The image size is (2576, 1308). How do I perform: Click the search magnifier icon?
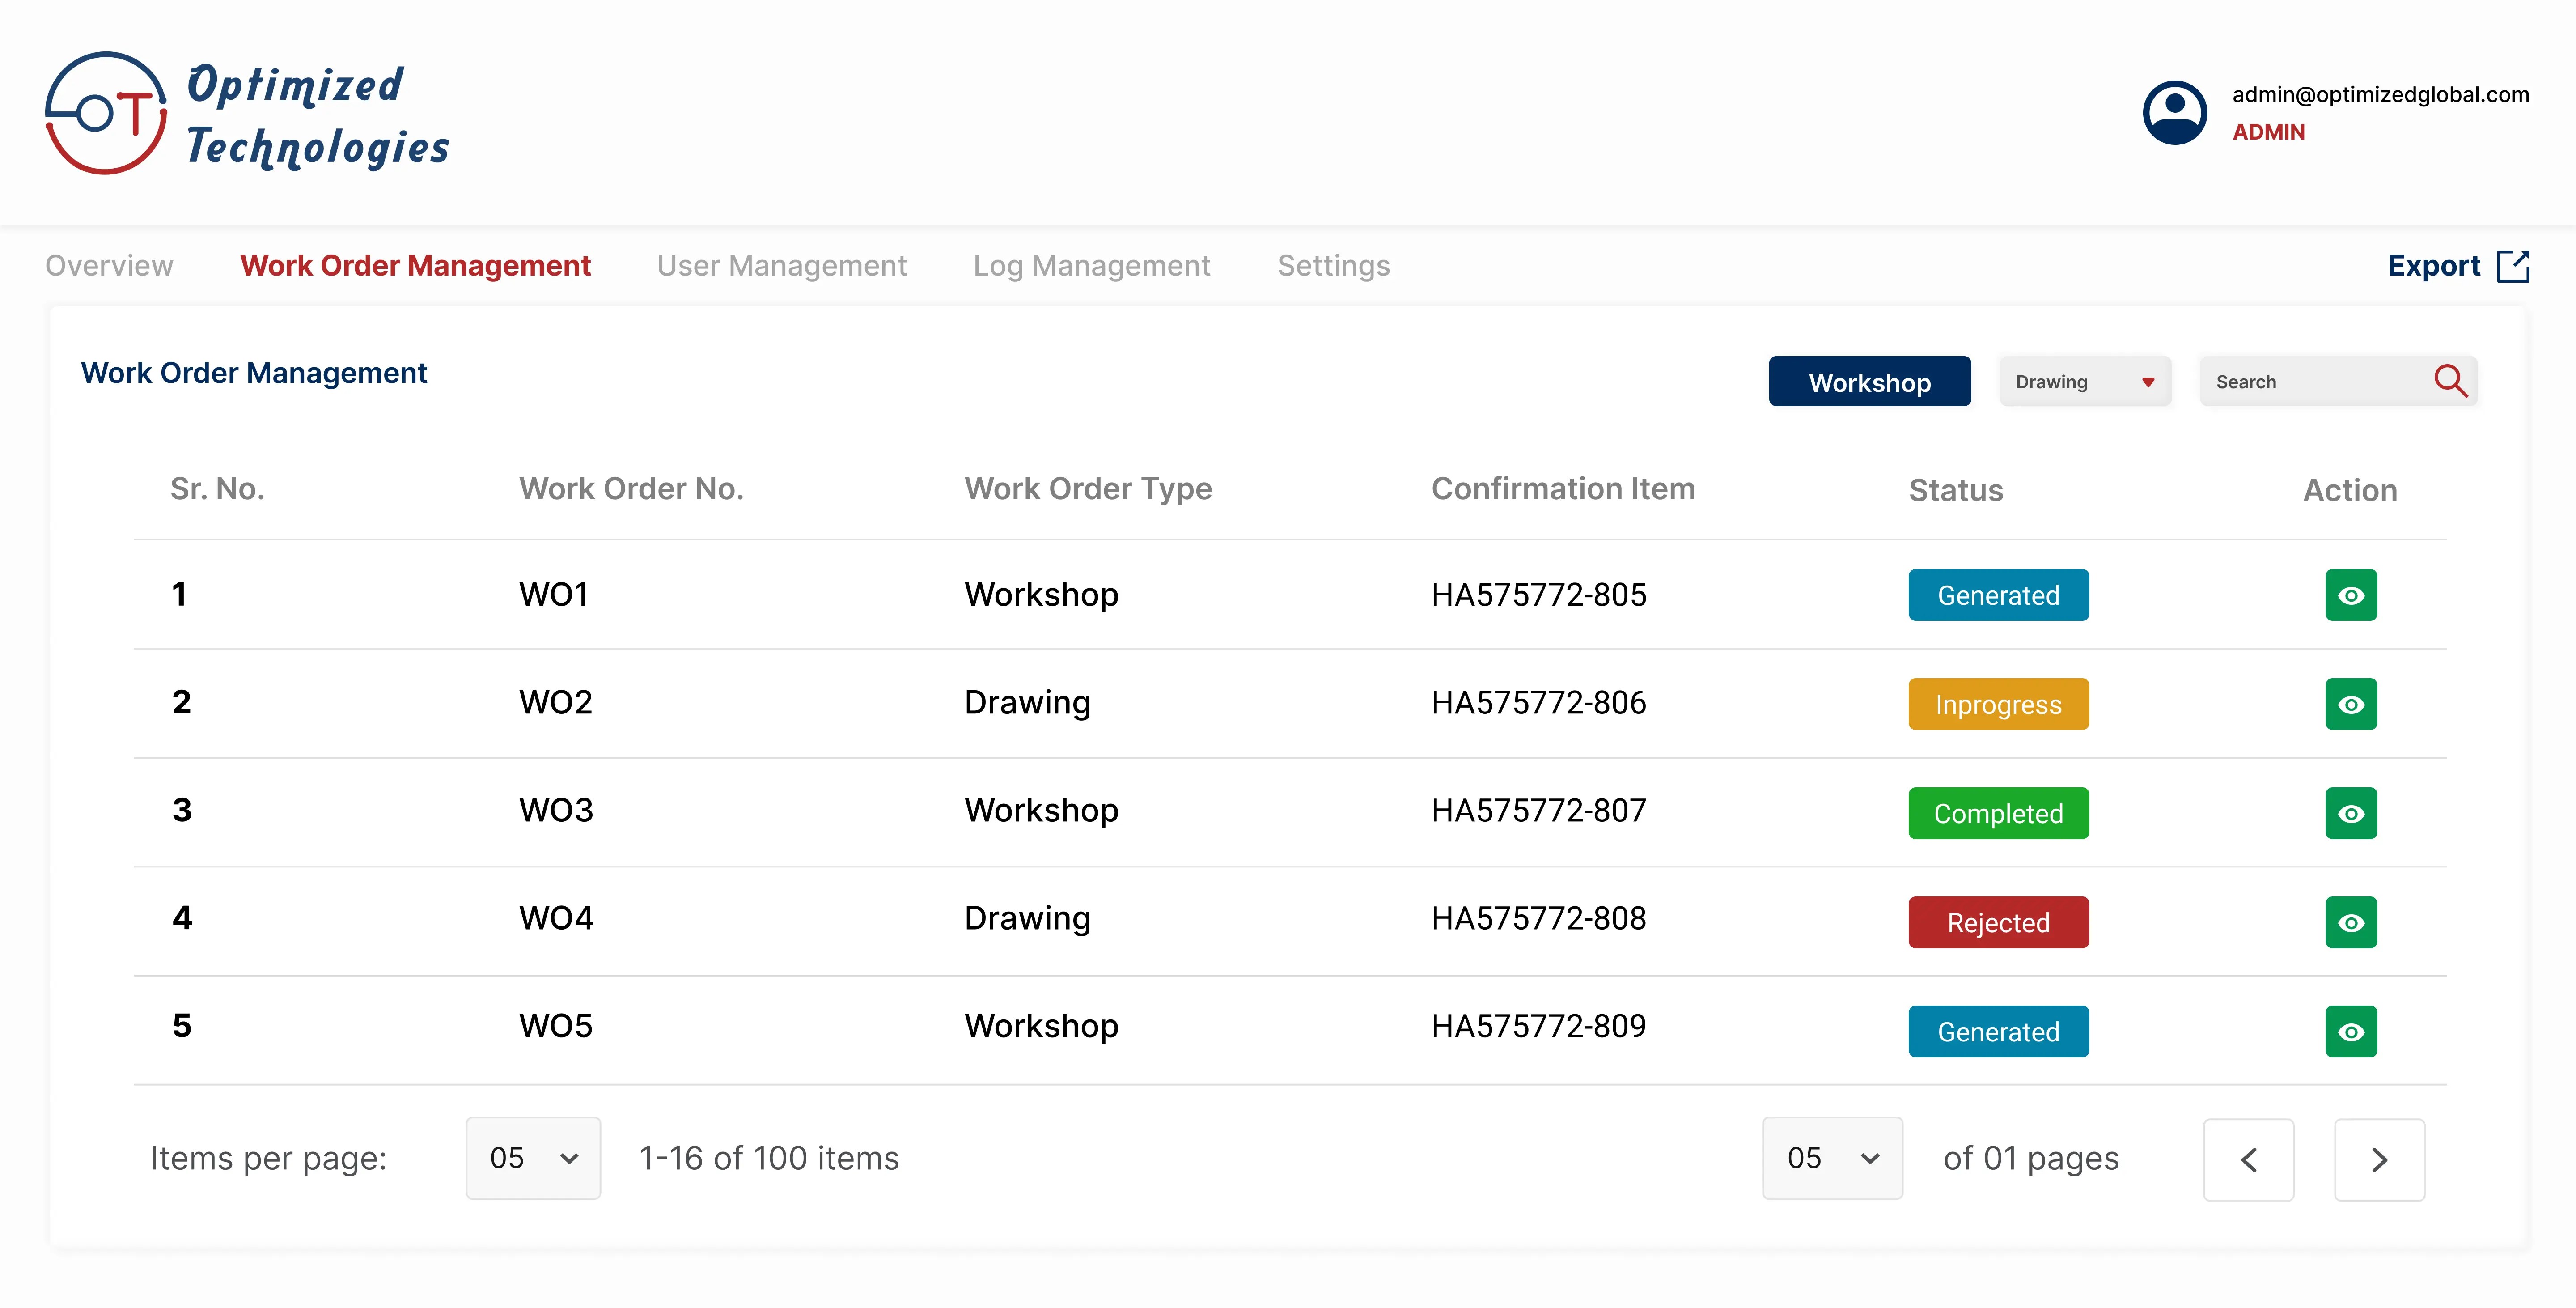pyautogui.click(x=2449, y=381)
